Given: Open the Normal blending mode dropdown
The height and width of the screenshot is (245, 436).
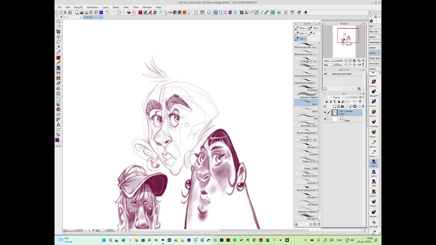Looking at the screenshot, I should tap(338, 97).
